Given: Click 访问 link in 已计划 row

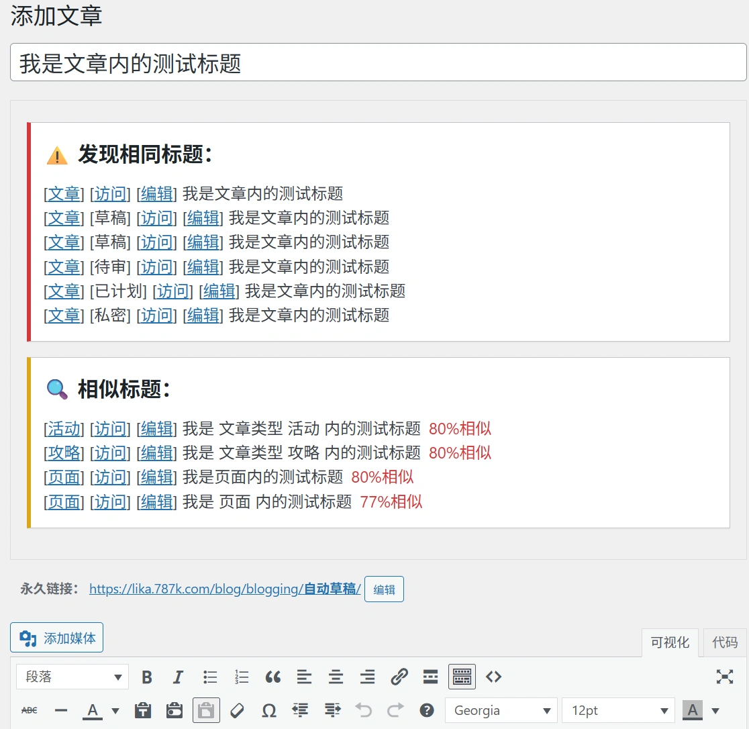Looking at the screenshot, I should coord(173,291).
